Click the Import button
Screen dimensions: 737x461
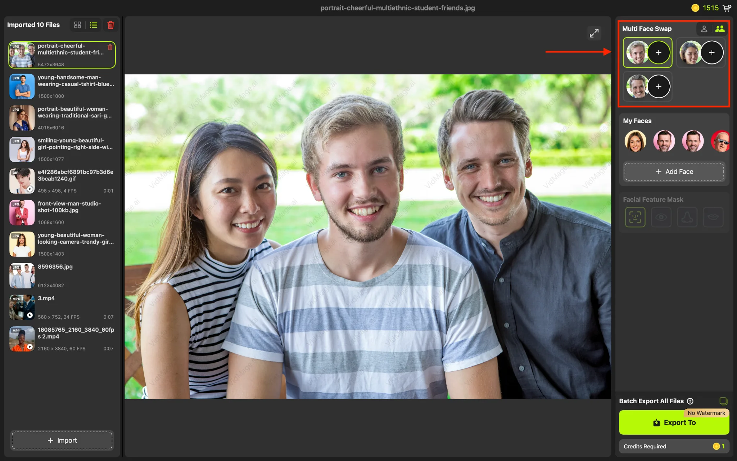pyautogui.click(x=62, y=440)
